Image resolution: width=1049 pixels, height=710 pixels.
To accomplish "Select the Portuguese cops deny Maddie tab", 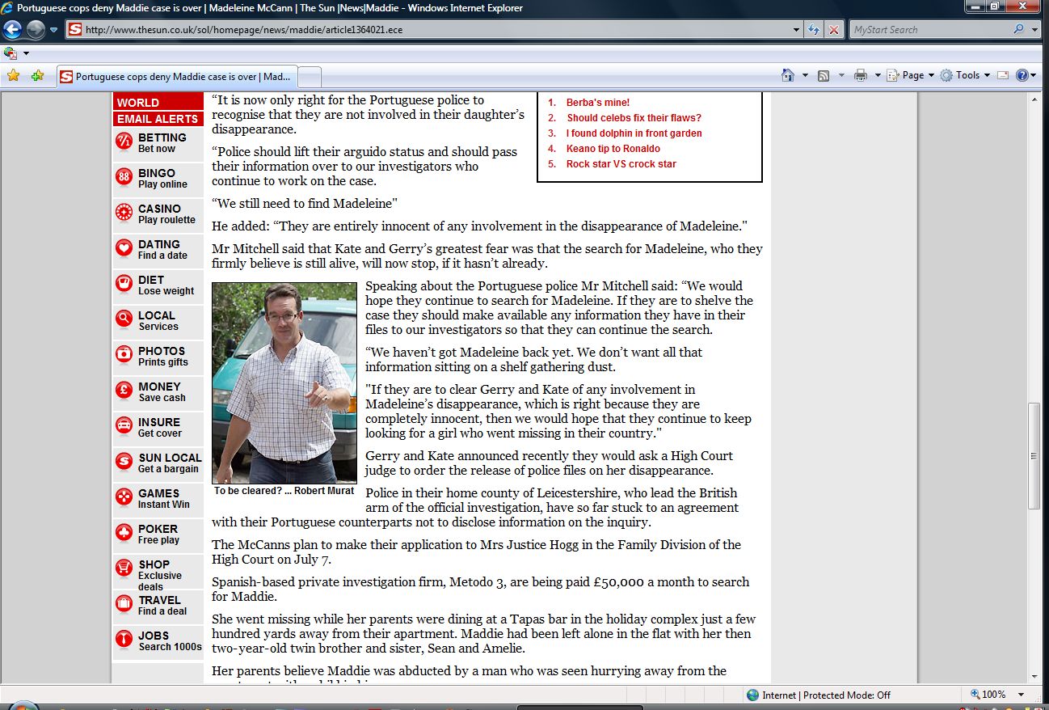I will [176, 77].
